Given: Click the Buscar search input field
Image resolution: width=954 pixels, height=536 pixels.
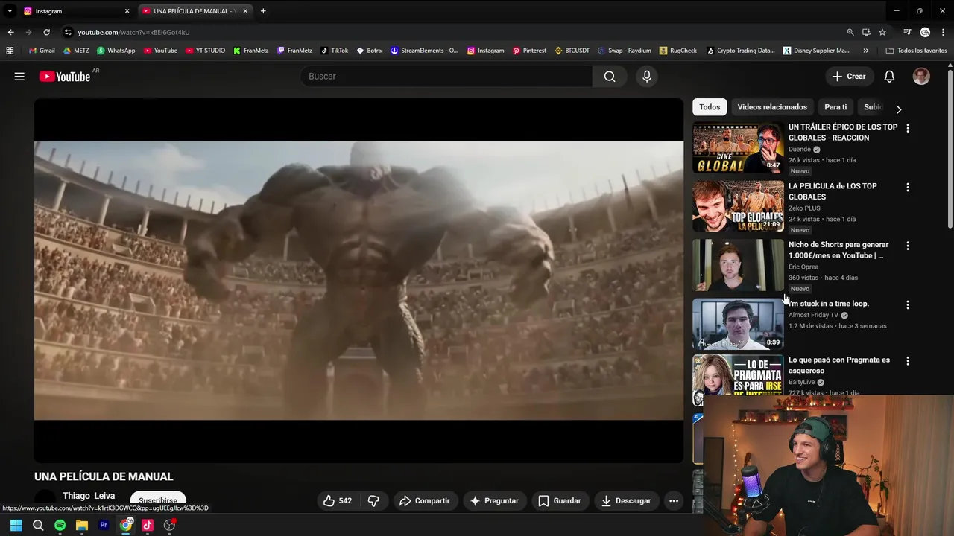Looking at the screenshot, I should [x=447, y=77].
